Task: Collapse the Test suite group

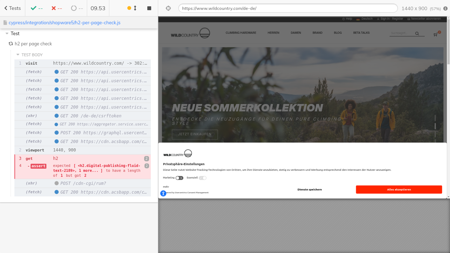Action: [7, 34]
